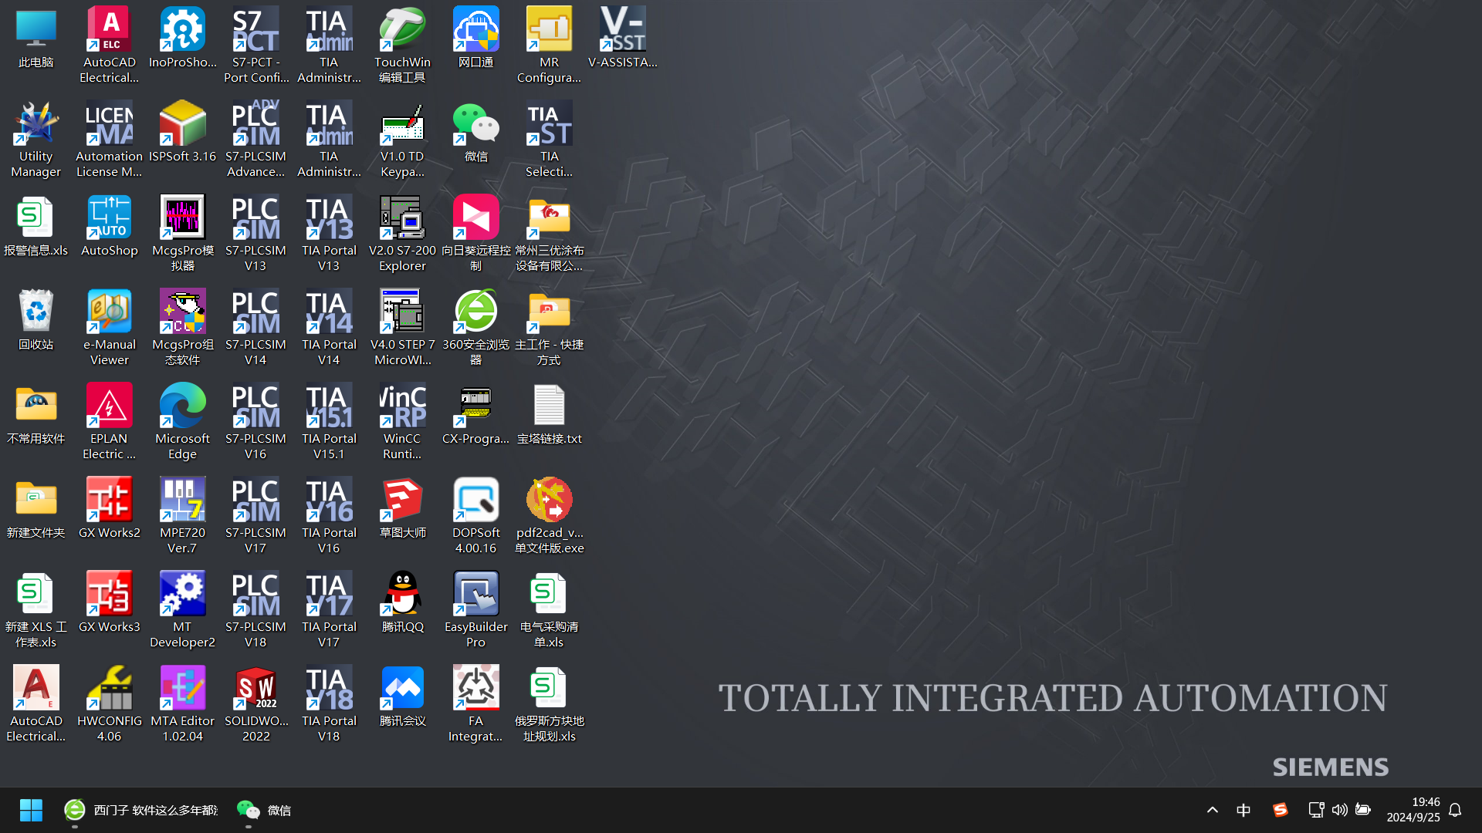Image resolution: width=1482 pixels, height=833 pixels.
Task: Click the AutoShop desktop icon
Action: click(x=109, y=218)
